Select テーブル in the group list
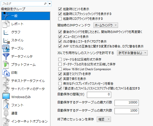Screen dimensions: 153x126 [x=26, y=48]
